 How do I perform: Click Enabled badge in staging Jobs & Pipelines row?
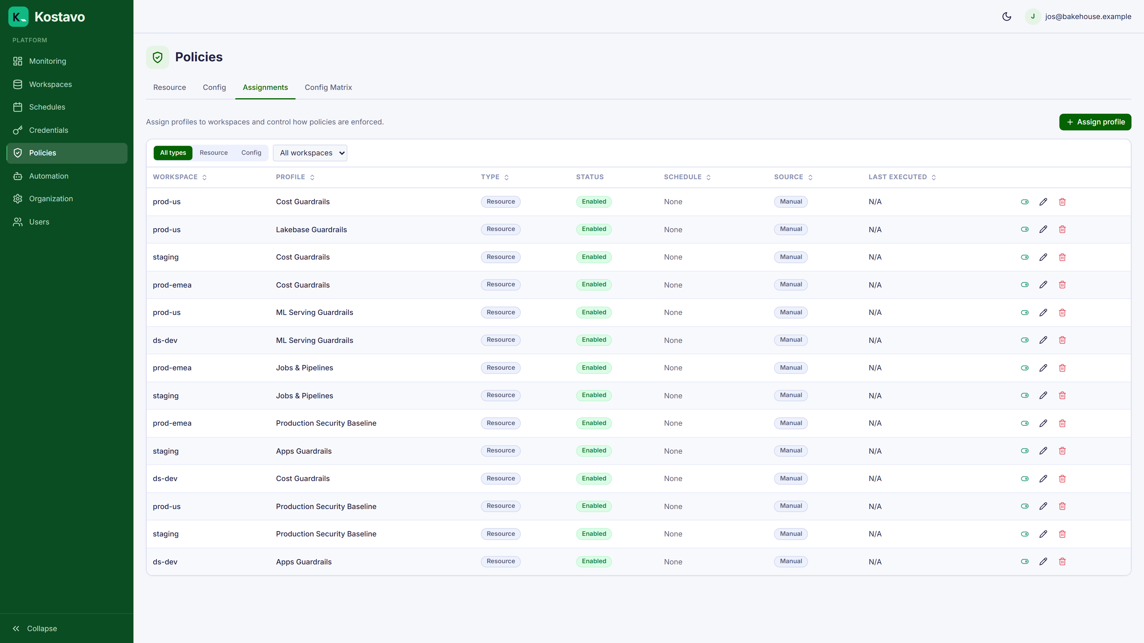[x=594, y=395]
